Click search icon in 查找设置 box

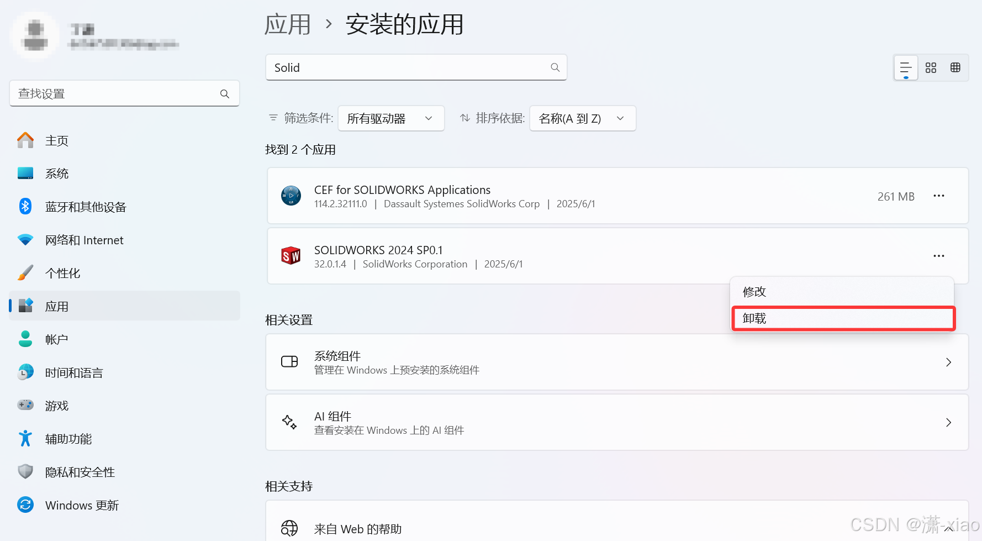click(x=225, y=94)
